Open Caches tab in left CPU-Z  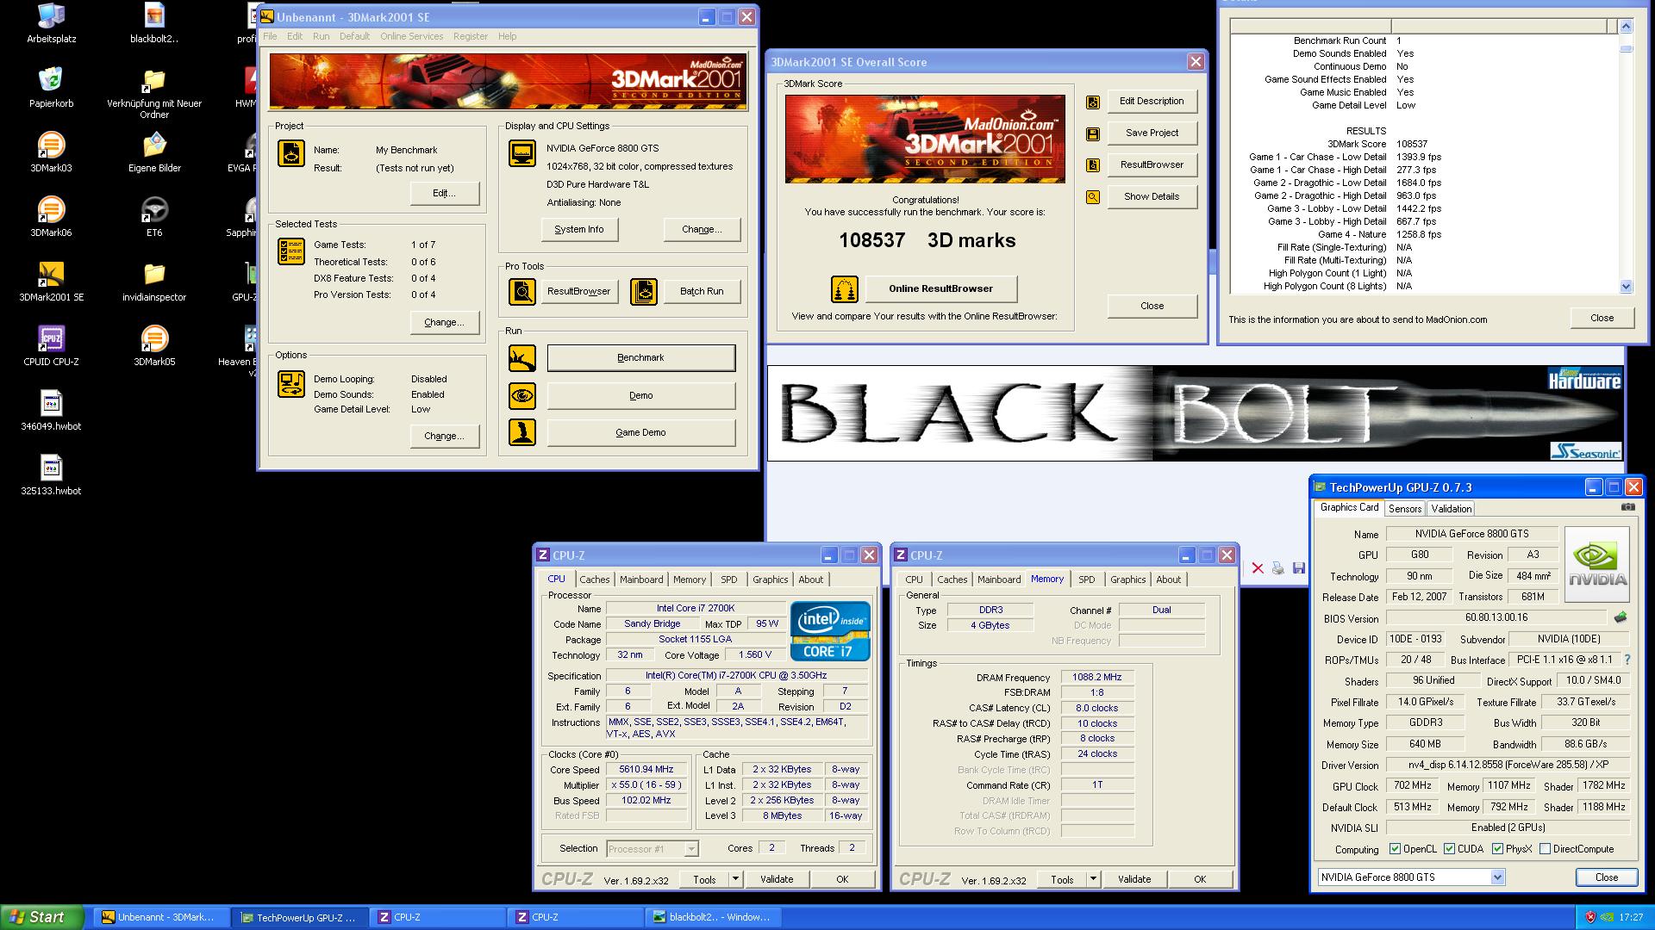pyautogui.click(x=594, y=580)
